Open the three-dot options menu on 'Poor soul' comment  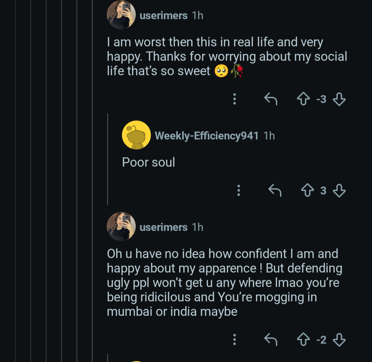[238, 190]
